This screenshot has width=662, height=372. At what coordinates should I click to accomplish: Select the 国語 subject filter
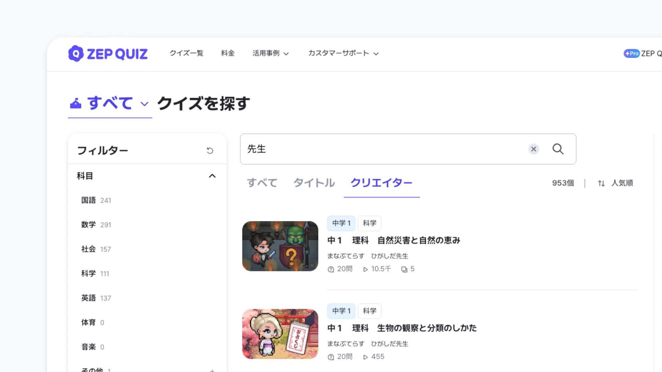89,200
